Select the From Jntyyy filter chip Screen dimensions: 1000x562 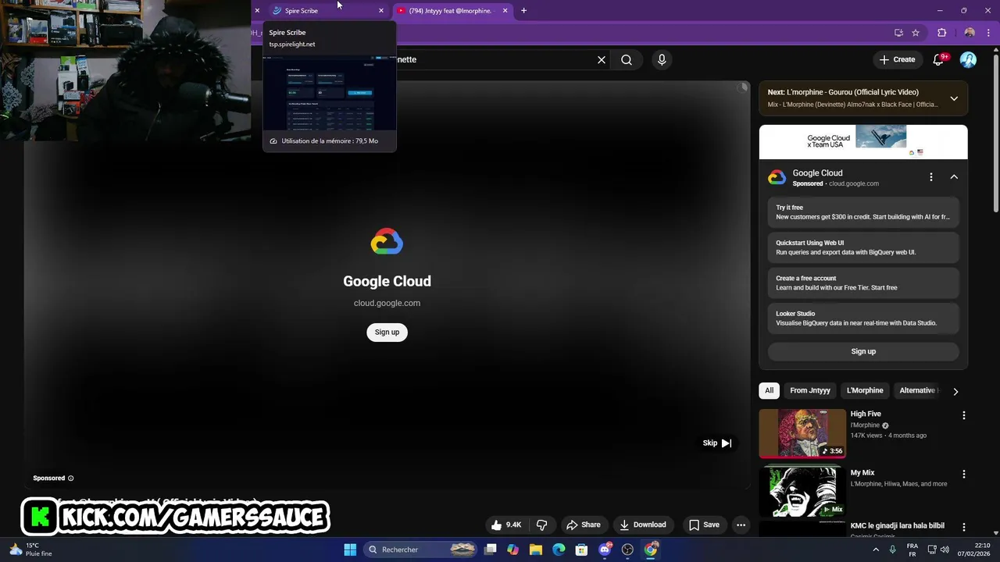tap(809, 390)
